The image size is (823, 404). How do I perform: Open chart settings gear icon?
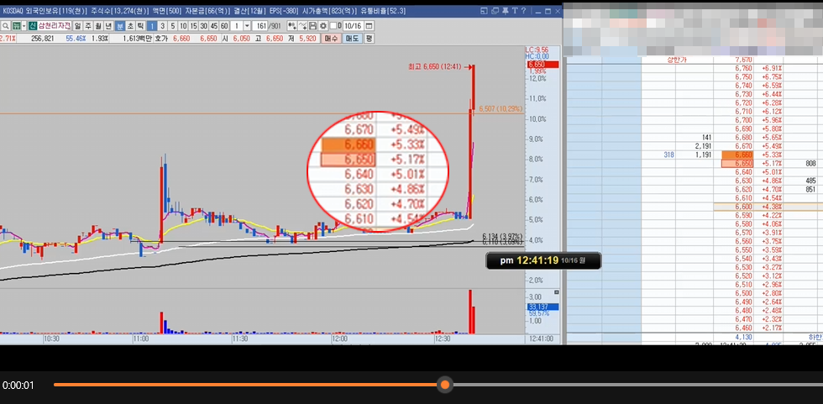click(322, 26)
